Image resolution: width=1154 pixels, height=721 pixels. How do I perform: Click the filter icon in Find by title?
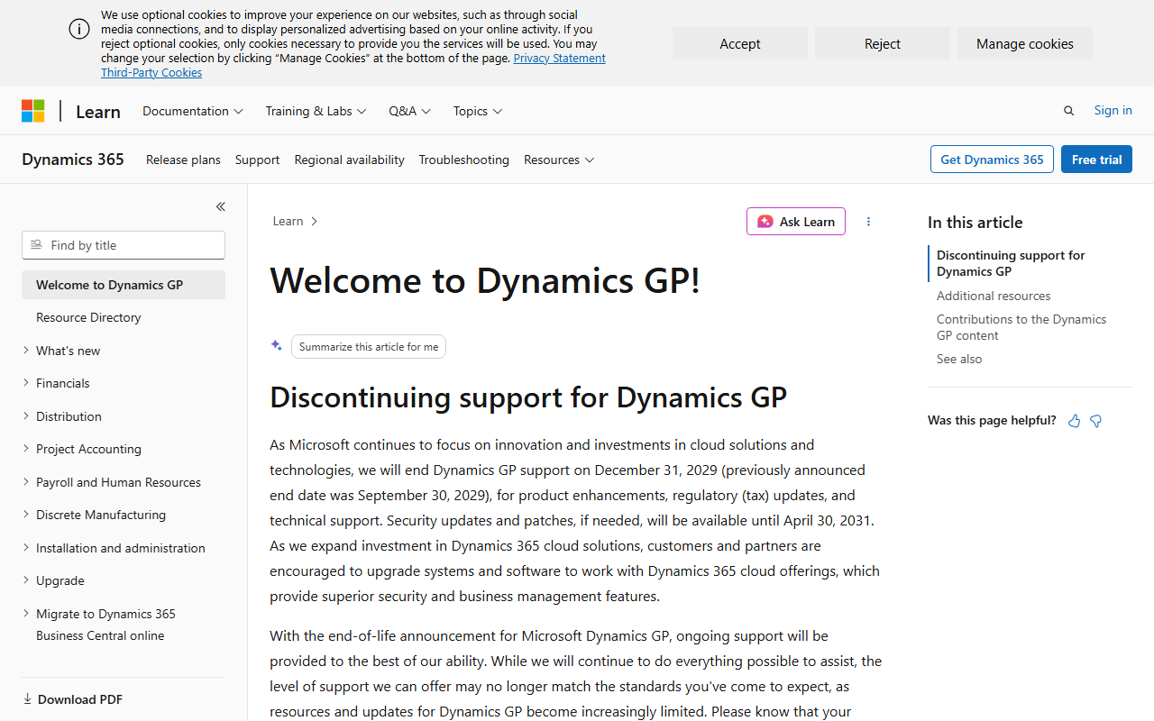coord(37,245)
